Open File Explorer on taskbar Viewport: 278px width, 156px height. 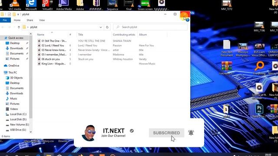coord(49,154)
